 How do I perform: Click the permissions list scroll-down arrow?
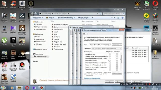(x=121, y=70)
